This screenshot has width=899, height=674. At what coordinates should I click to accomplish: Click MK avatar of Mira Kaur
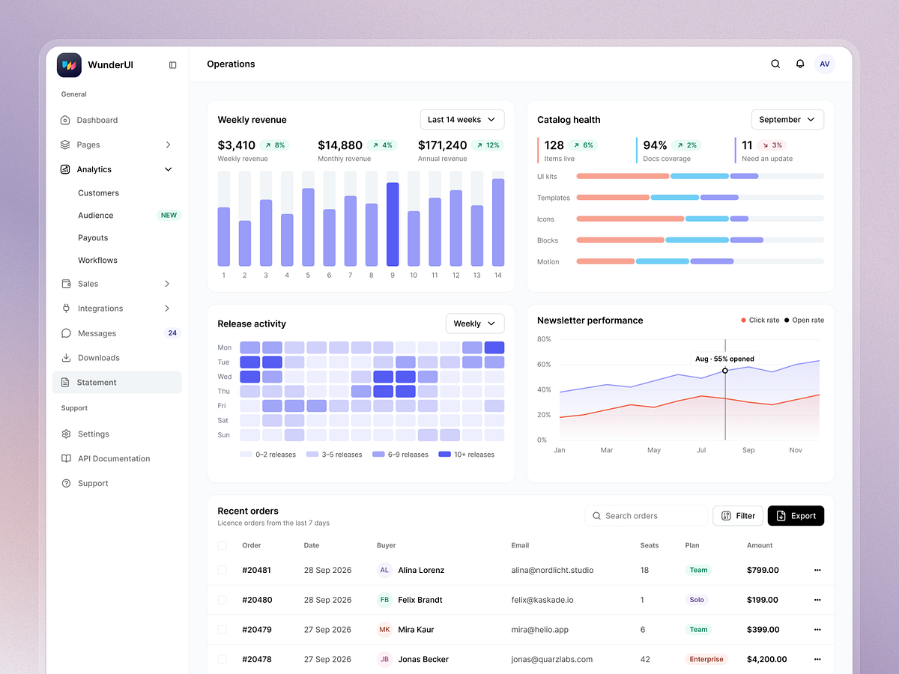pos(384,630)
